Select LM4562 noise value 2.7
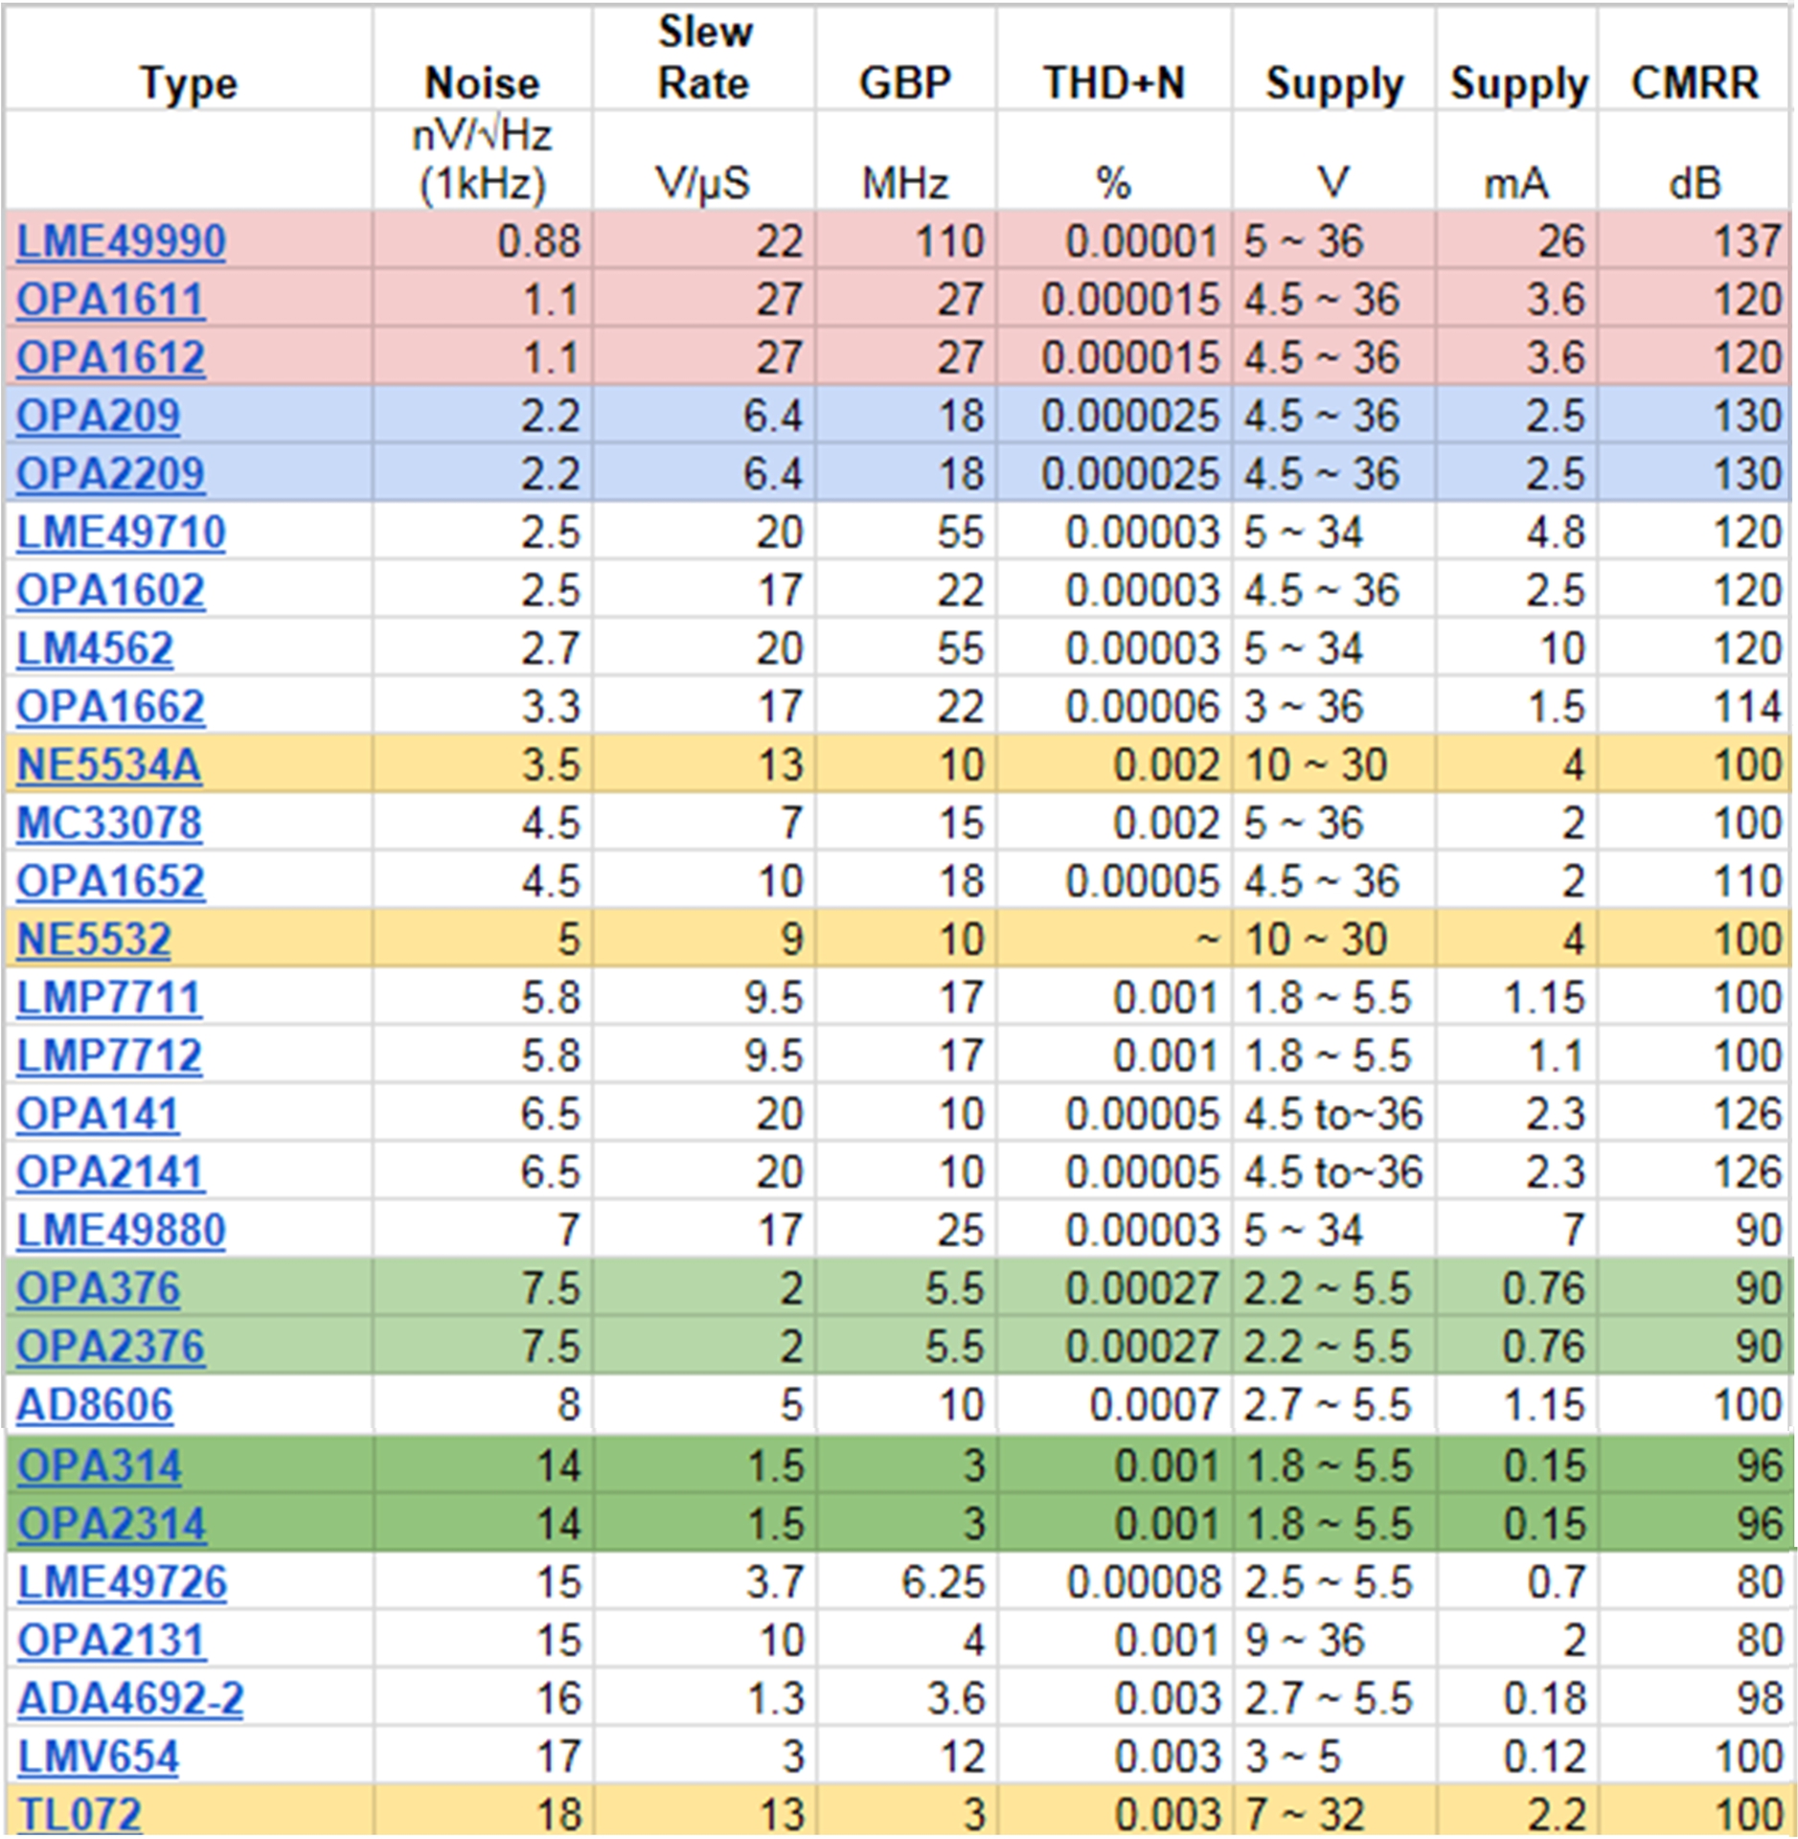The image size is (1798, 1839). 551,649
